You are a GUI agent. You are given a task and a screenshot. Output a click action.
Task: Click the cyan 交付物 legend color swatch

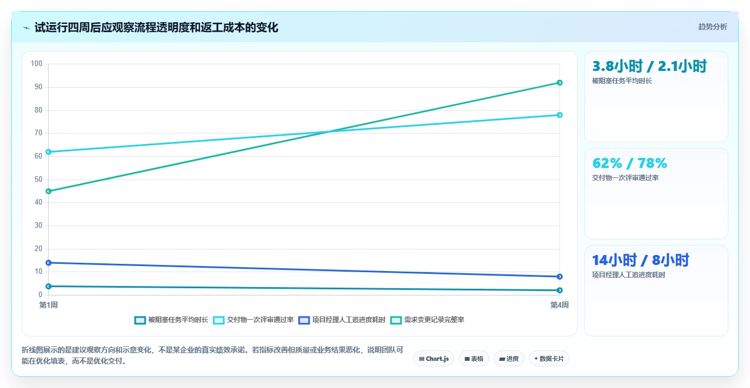coord(219,320)
